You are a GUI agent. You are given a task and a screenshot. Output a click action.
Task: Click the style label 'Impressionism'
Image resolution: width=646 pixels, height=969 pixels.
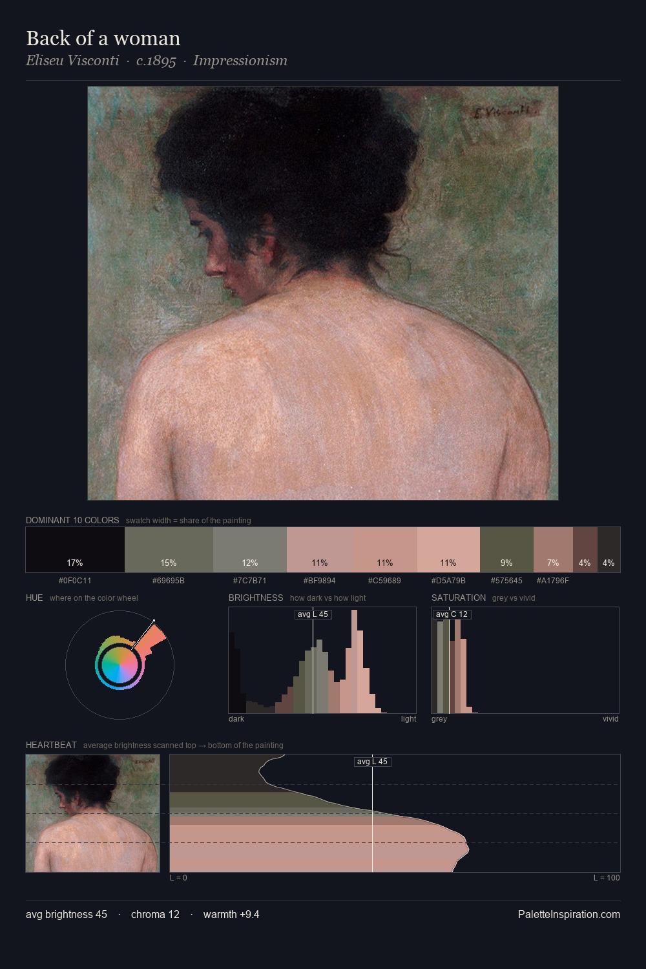pyautogui.click(x=240, y=61)
